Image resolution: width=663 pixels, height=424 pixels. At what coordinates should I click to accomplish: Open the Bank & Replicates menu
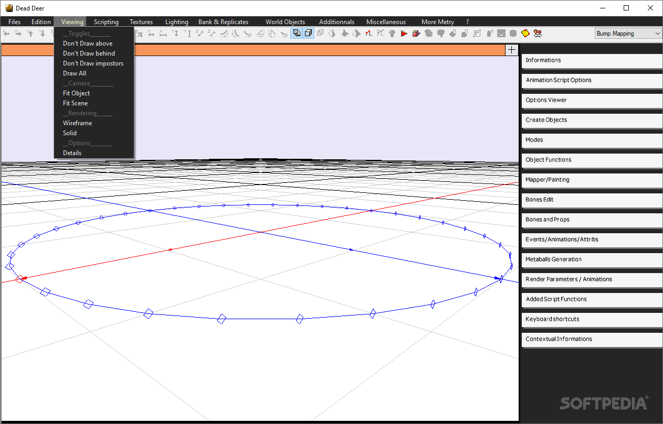223,22
